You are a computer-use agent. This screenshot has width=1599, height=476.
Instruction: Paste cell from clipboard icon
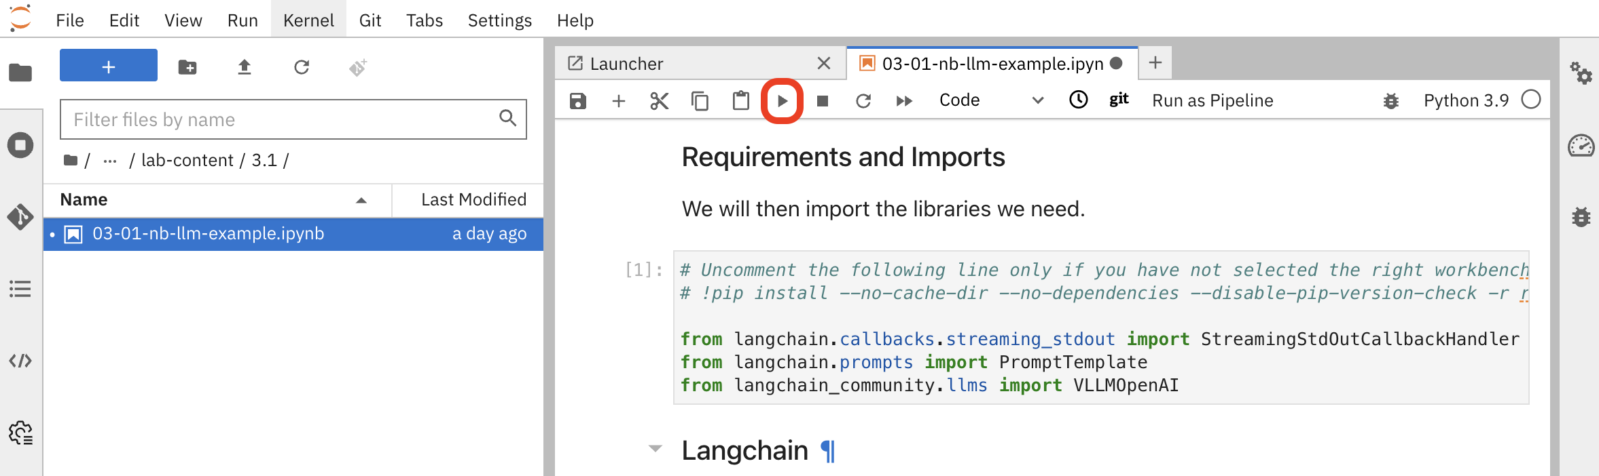coord(740,101)
